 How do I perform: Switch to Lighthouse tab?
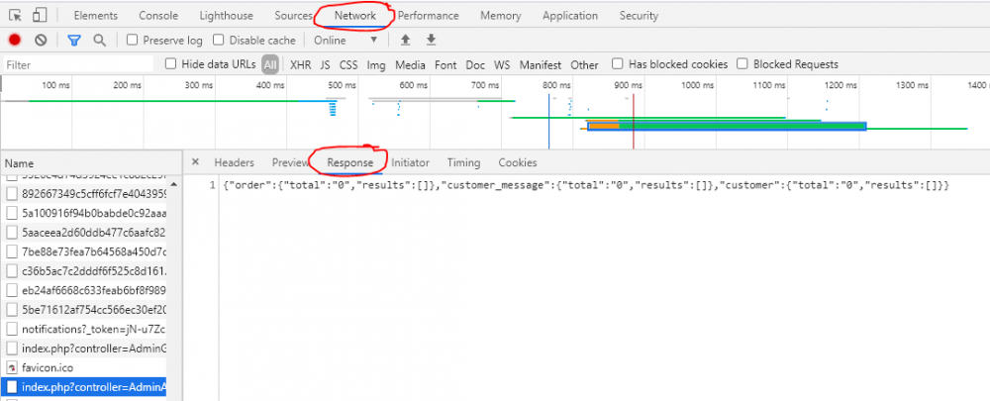pos(226,16)
